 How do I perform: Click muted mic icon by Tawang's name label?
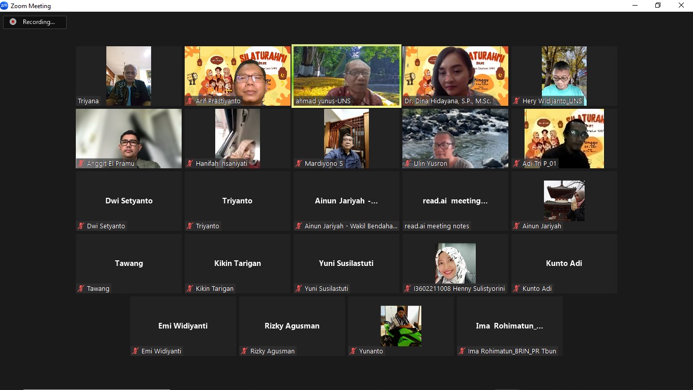coord(81,289)
